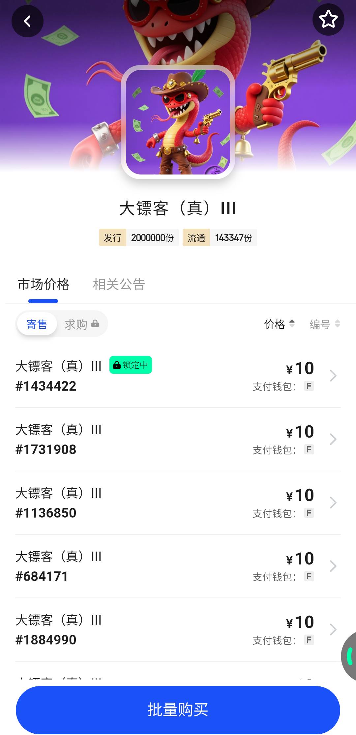The image size is (356, 735).
Task: Open the listing numbered #1731908
Action: pos(132,439)
